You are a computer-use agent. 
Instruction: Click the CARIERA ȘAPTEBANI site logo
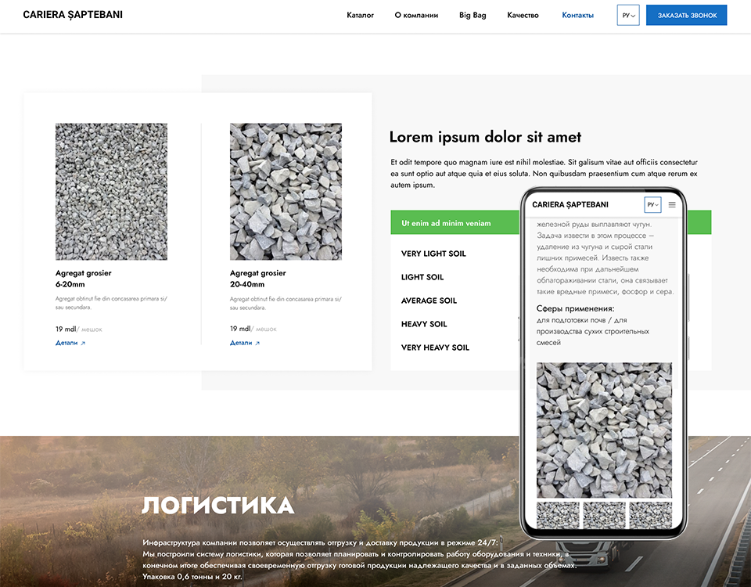pyautogui.click(x=73, y=15)
